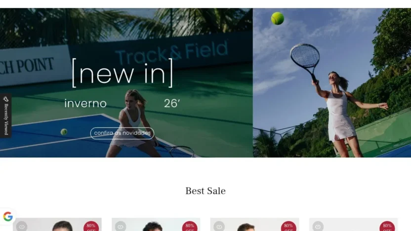Click the 80% OFF badge on fourth product
411x231 pixels.
click(x=387, y=226)
